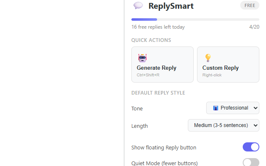Click the '16 free replies left today' text
The image size is (266, 166).
[158, 27]
